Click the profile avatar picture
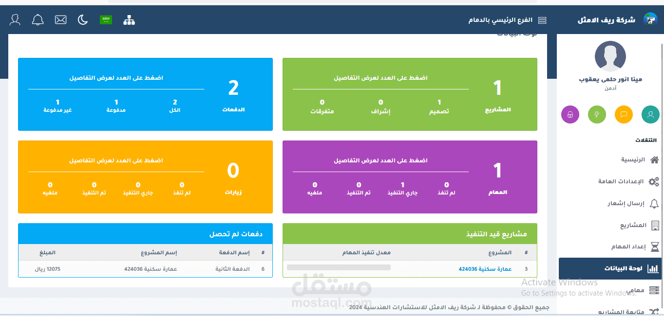 coord(609,56)
